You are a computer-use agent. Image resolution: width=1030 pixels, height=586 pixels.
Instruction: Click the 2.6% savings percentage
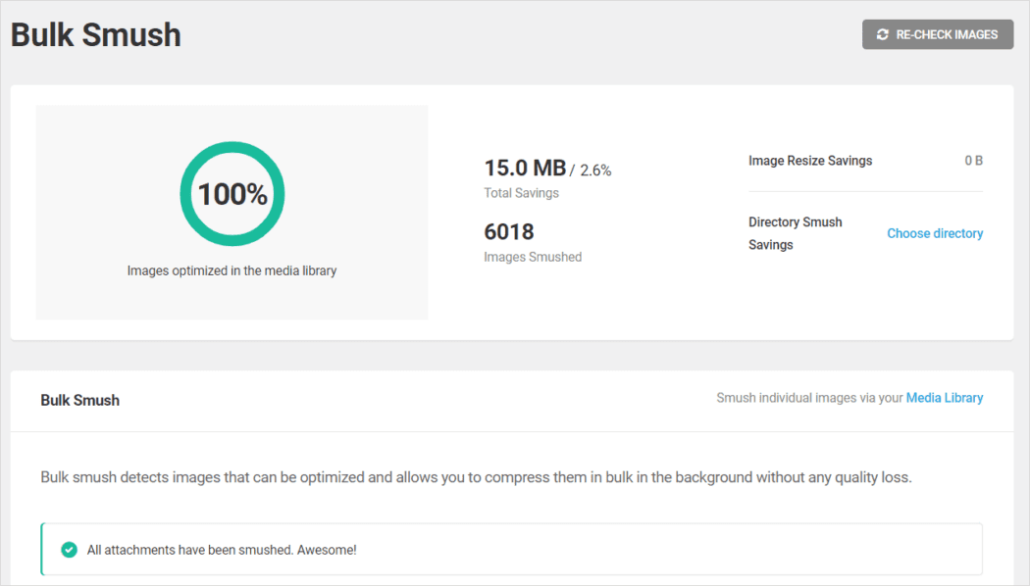pos(595,169)
